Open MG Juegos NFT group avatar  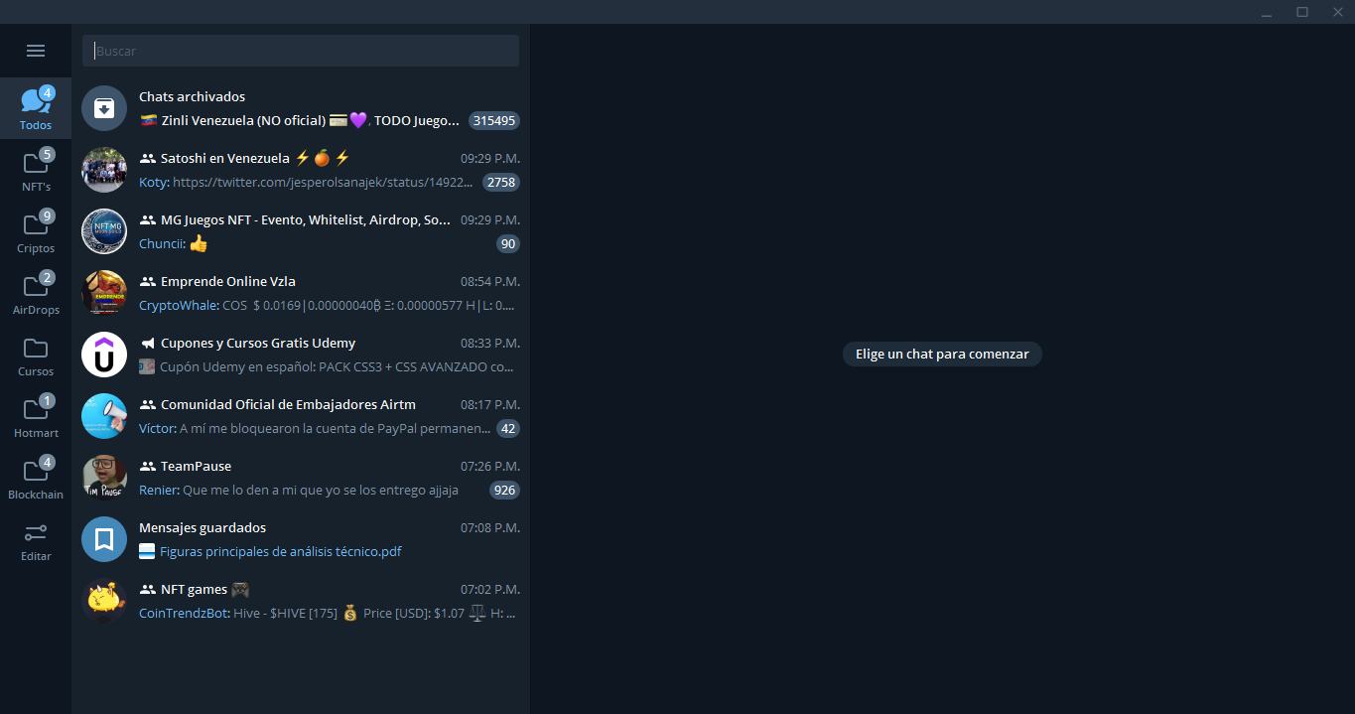click(104, 231)
